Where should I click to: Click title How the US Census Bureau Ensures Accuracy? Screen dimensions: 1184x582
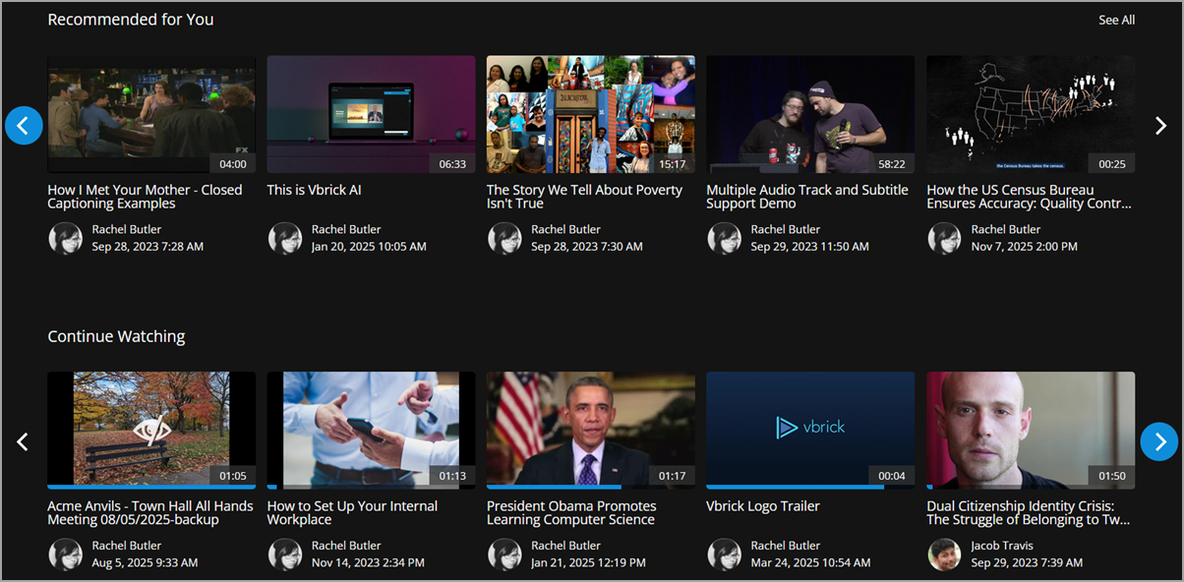pos(1029,197)
